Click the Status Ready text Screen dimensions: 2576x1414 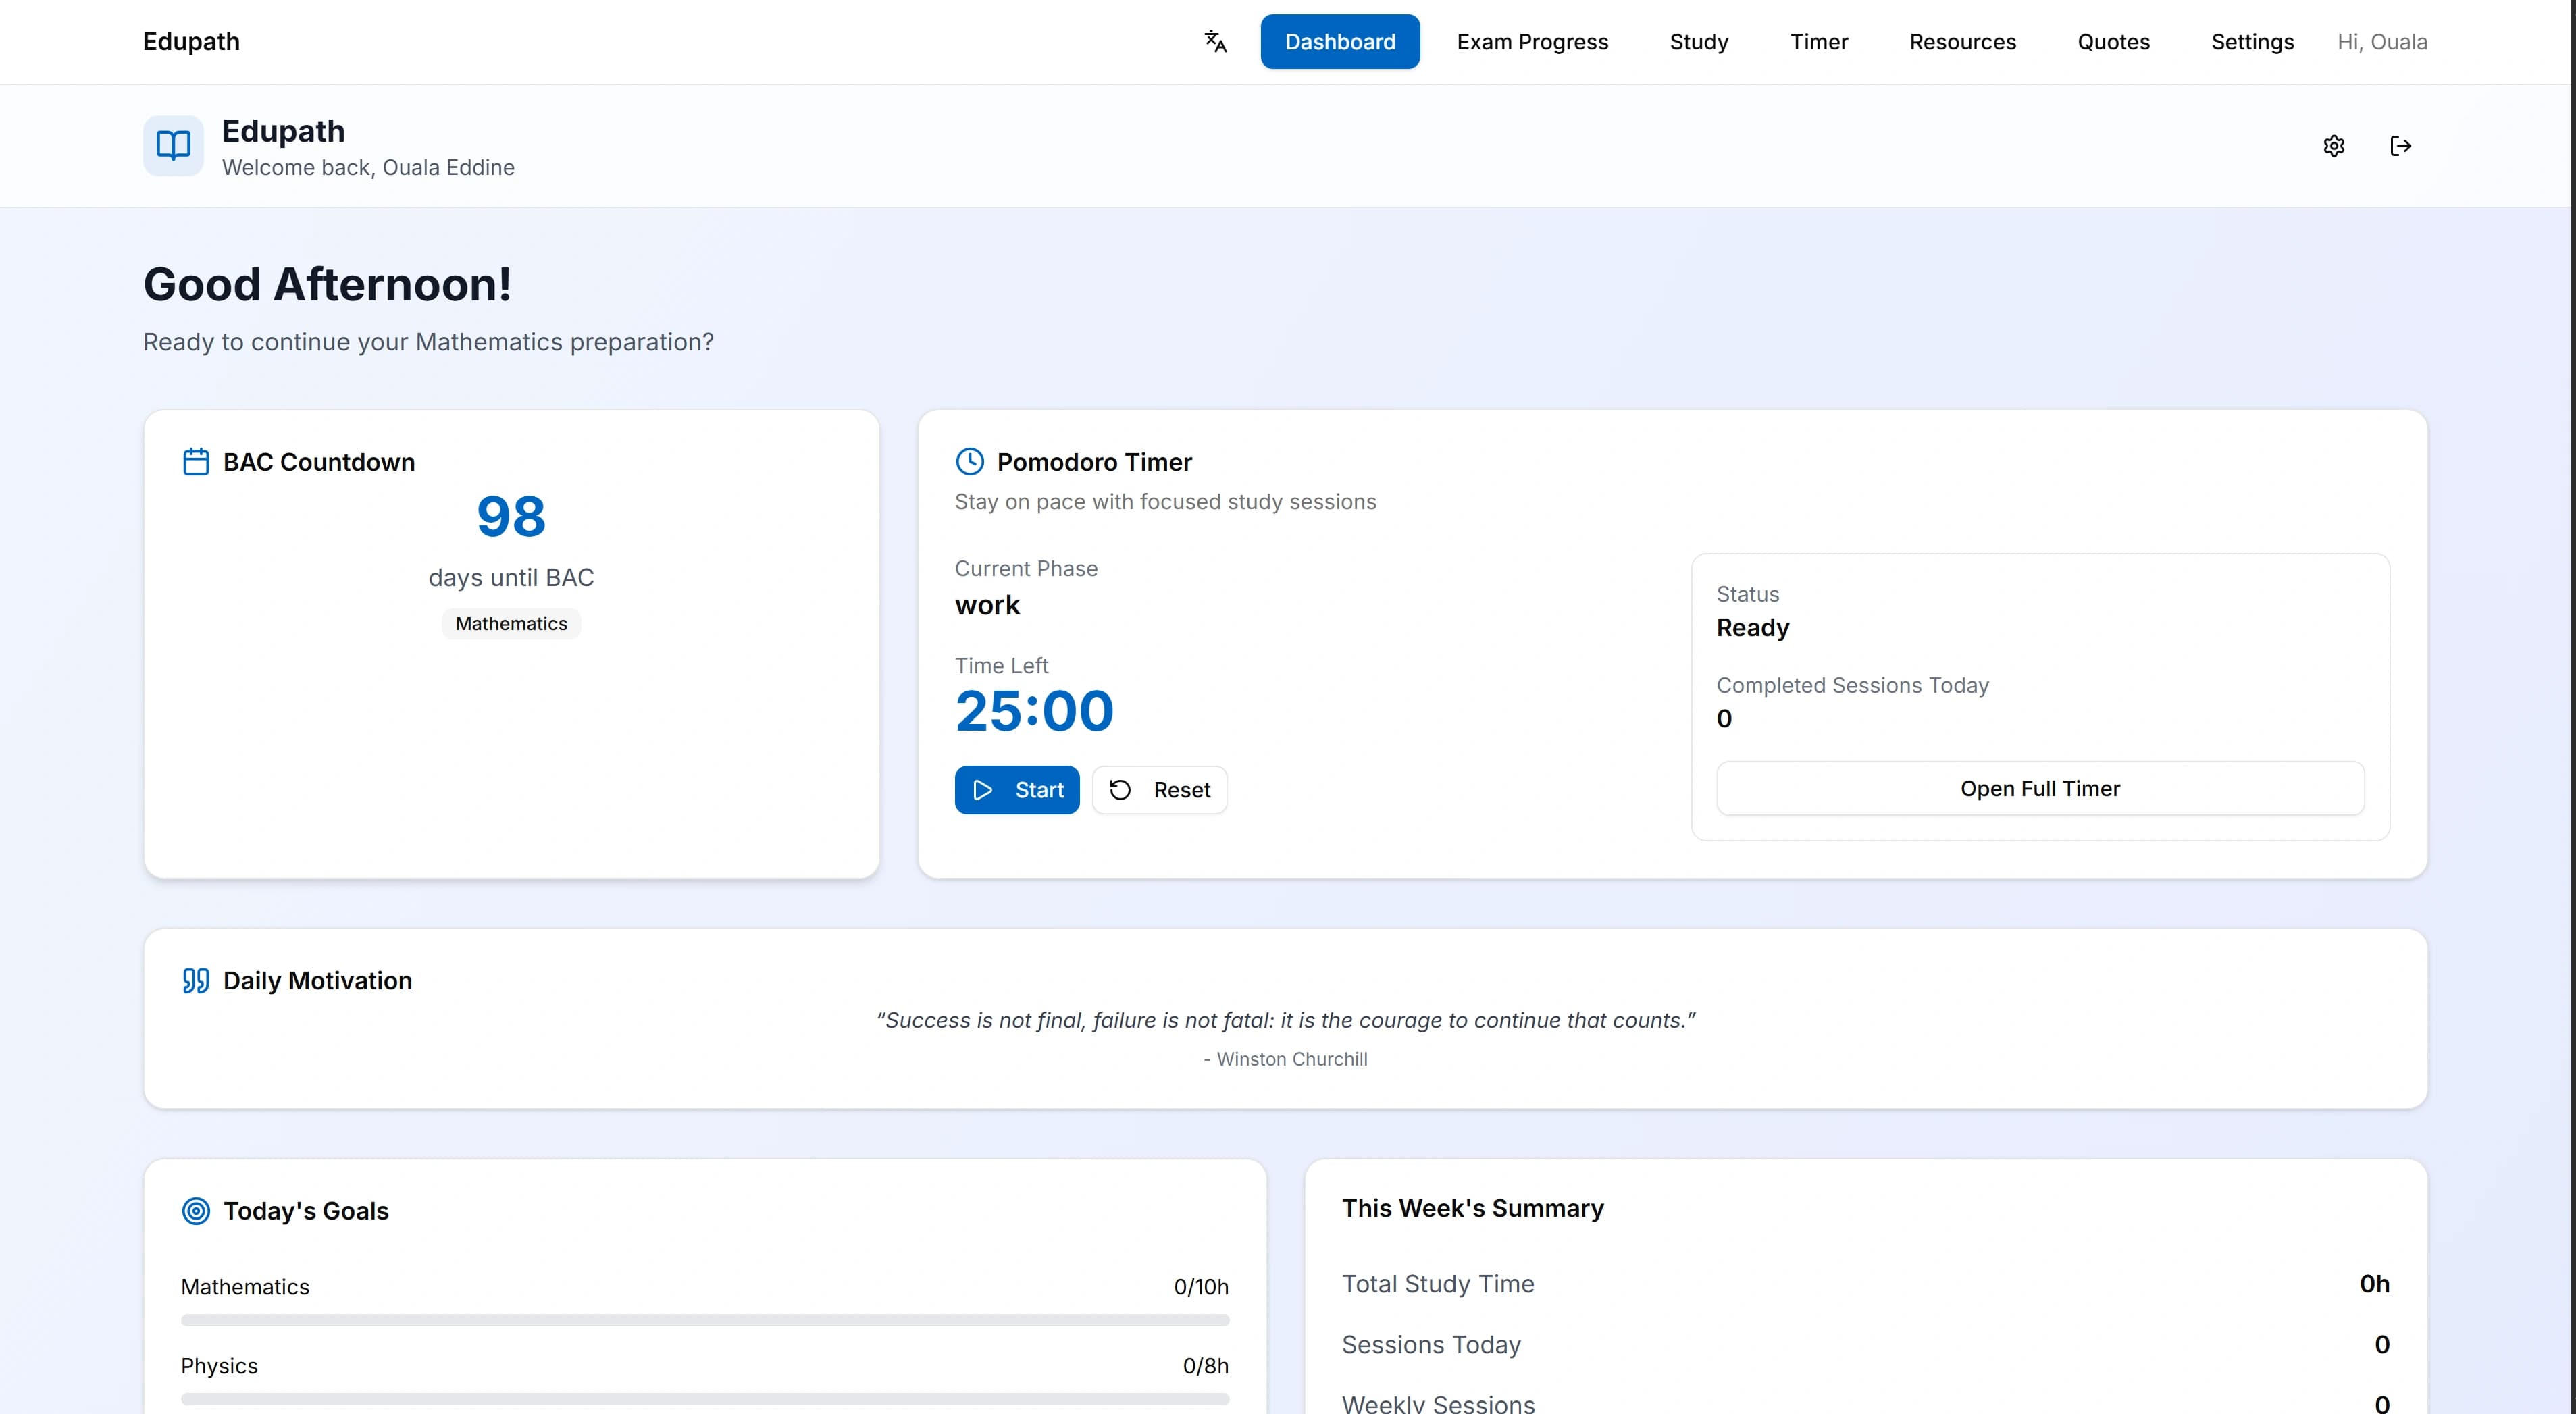[1753, 628]
